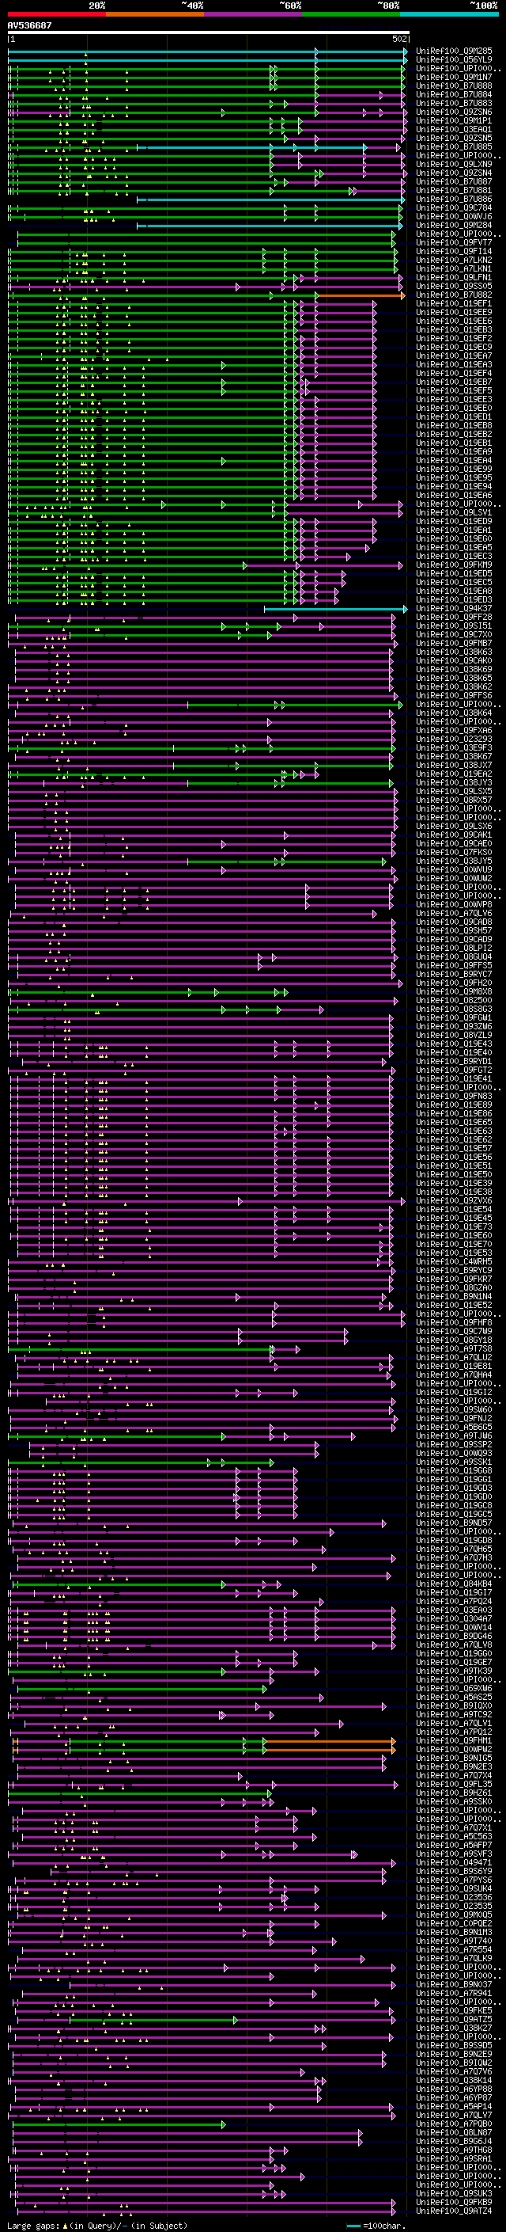Click the orange ~40% identity legend segment

[x=155, y=15]
